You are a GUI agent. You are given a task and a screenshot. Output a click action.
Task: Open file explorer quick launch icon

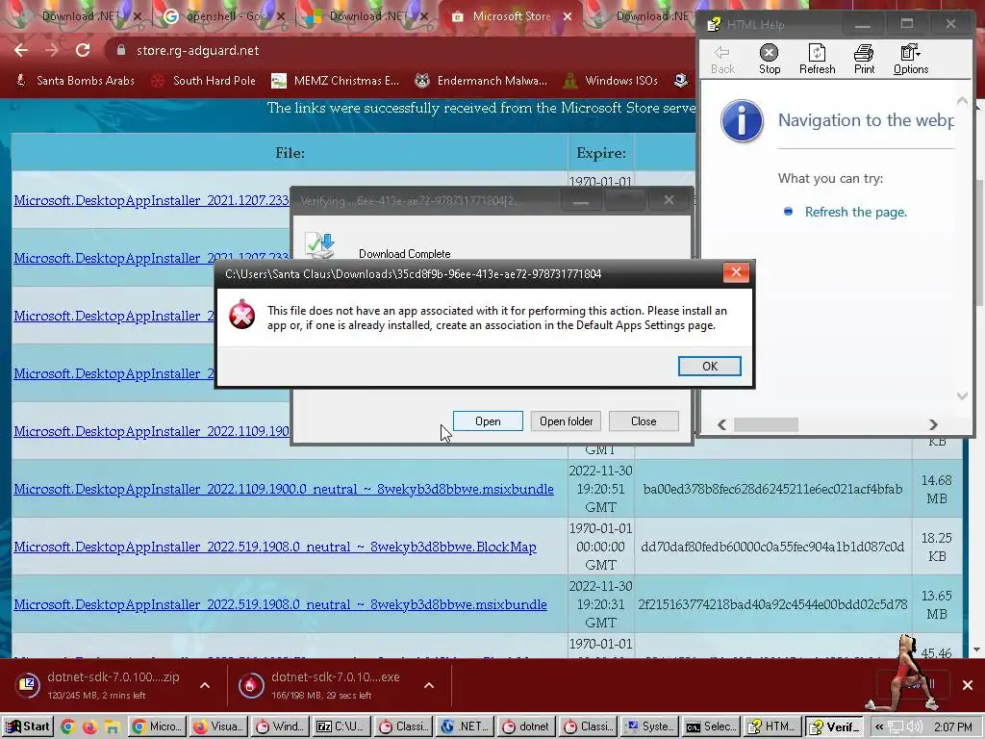click(x=112, y=727)
